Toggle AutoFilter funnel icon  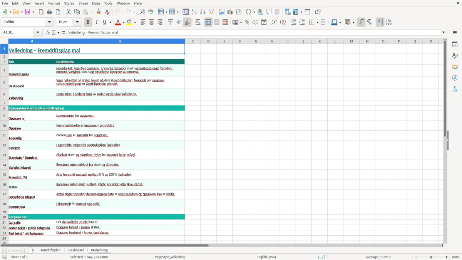(x=211, y=12)
